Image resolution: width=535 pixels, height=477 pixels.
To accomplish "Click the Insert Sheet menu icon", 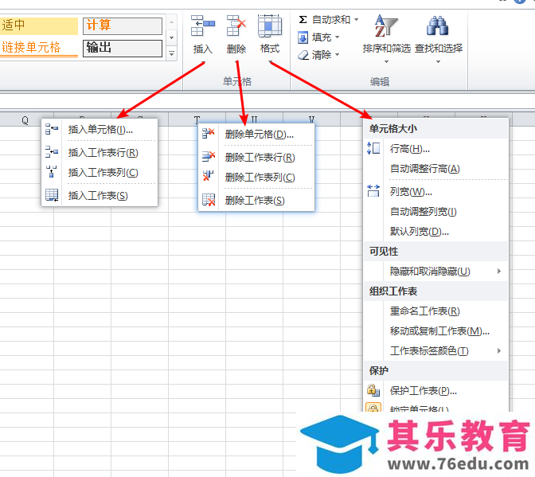I will (x=52, y=195).
